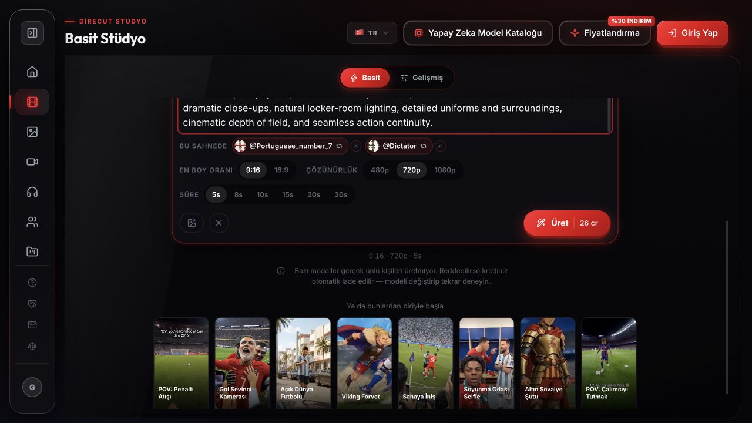
Task: Open the help question mark icon
Action: 32,283
